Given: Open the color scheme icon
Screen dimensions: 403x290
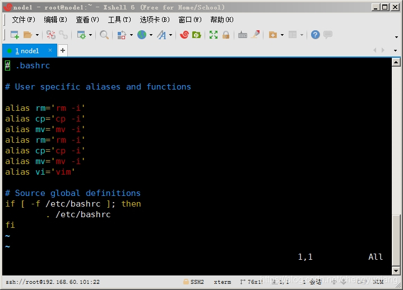Looking at the screenshot, I should pyautogui.click(x=122, y=35).
